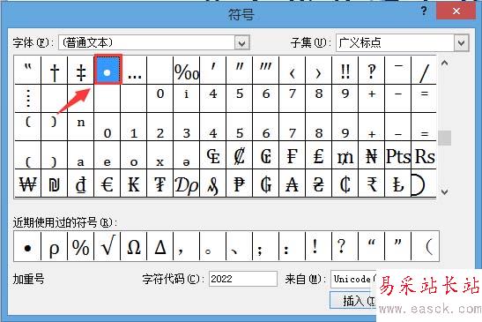
Task: Select the Indian rupee ₹ symbol
Action: 372,183
